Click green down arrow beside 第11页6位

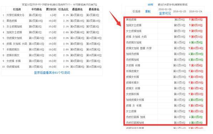[190, 42]
